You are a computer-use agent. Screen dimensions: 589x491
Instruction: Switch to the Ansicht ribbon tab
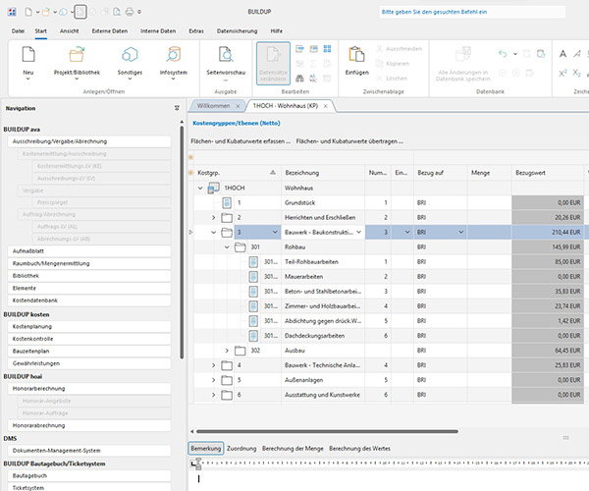click(x=70, y=31)
